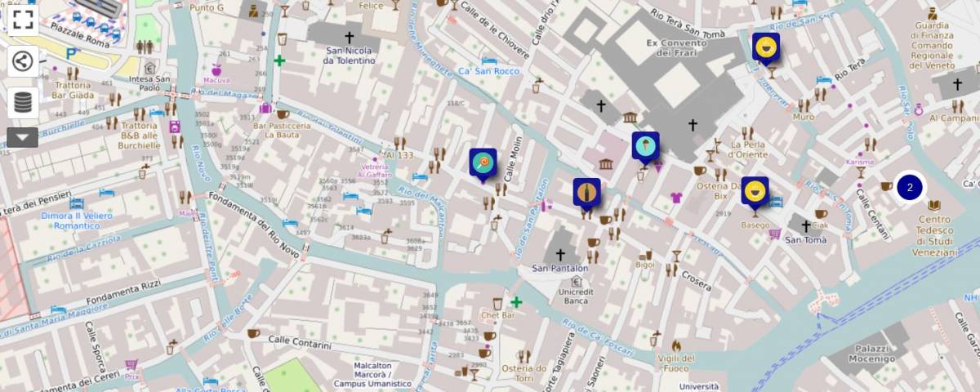Click the pink t-shirt clothing shop icon
The image size is (980, 392).
tap(675, 197)
